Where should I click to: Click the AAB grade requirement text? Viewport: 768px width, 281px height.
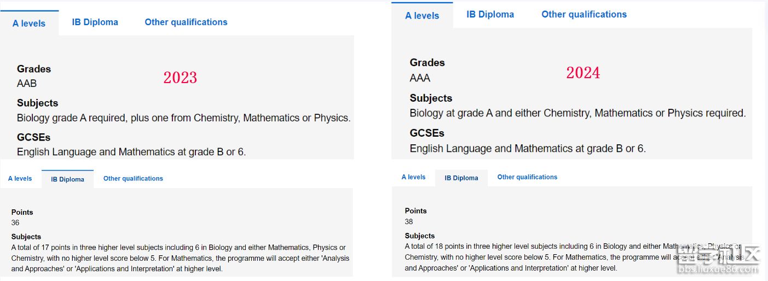pos(27,84)
